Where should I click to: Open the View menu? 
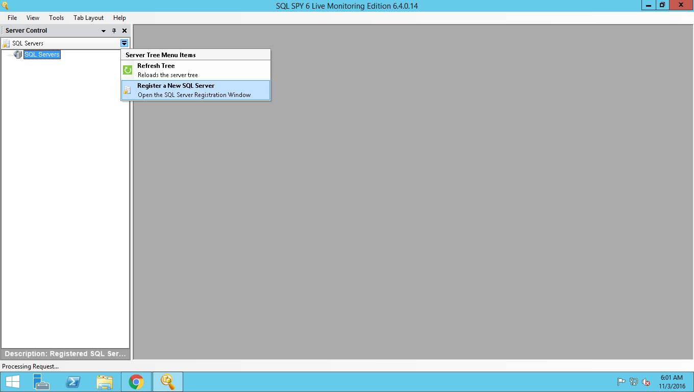pyautogui.click(x=33, y=18)
